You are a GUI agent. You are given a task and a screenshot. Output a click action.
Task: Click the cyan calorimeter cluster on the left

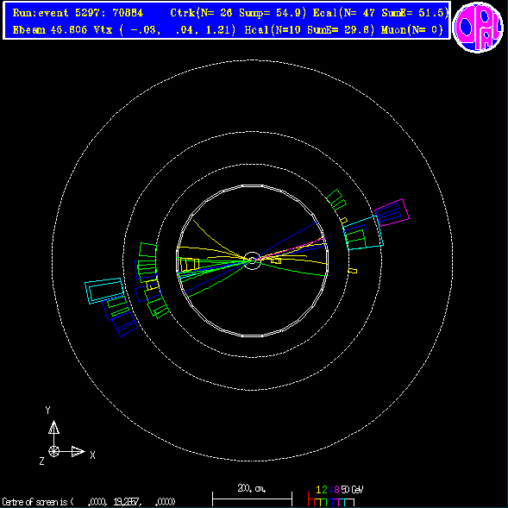104,291
